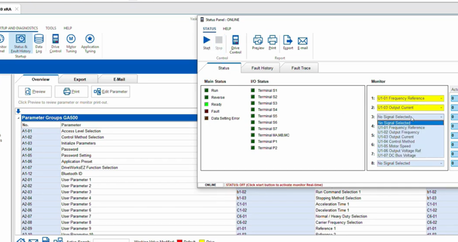Click the Print icon in Status Panel
This screenshot has height=242, width=458.
point(272,42)
